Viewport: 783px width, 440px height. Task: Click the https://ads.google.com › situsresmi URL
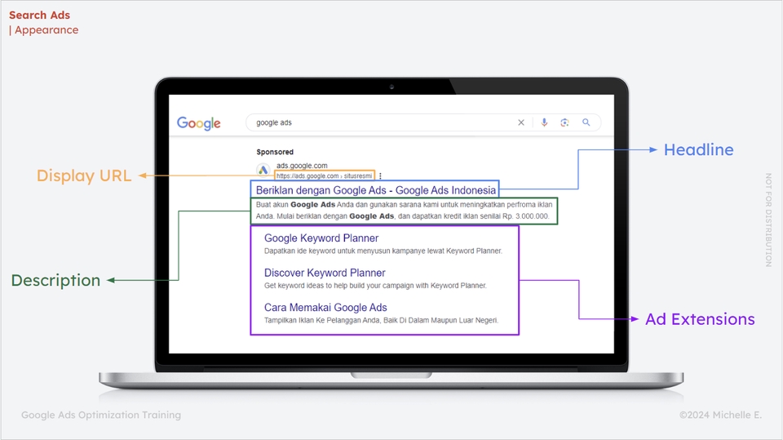pyautogui.click(x=324, y=176)
